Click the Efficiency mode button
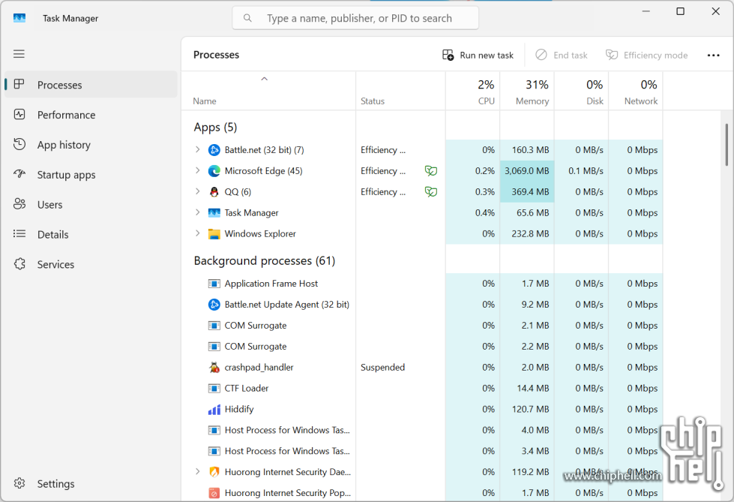The width and height of the screenshot is (734, 502). coord(646,56)
